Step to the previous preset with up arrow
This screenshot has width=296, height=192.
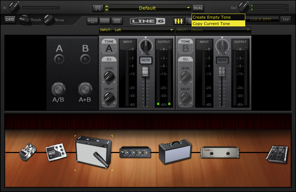tap(107, 6)
